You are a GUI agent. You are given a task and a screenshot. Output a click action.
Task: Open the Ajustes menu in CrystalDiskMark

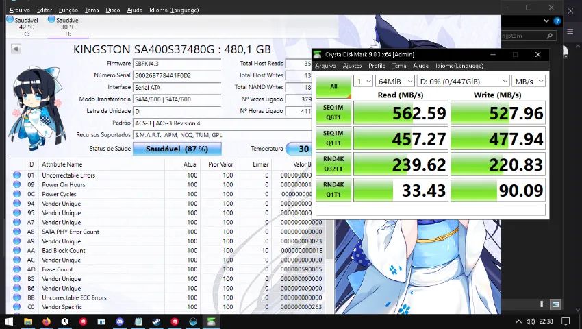(352, 66)
